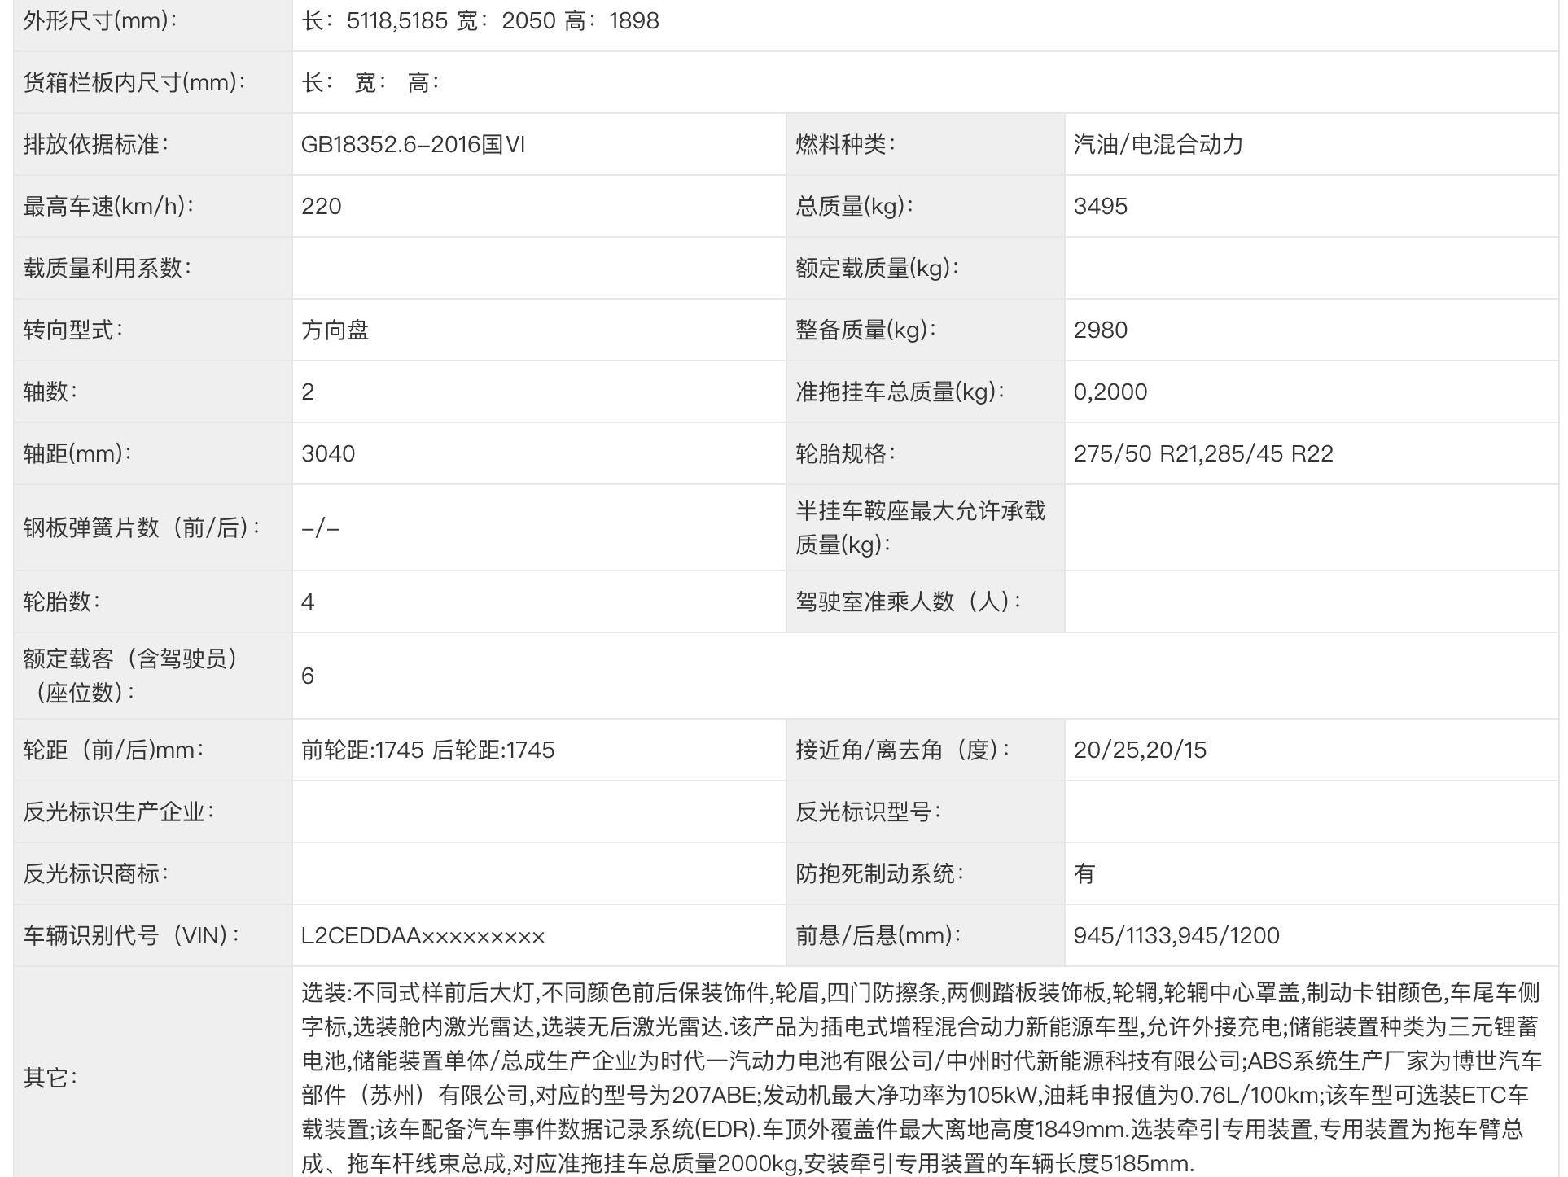Click the 轴距(mm) label
The image size is (1568, 1177).
pos(77,454)
